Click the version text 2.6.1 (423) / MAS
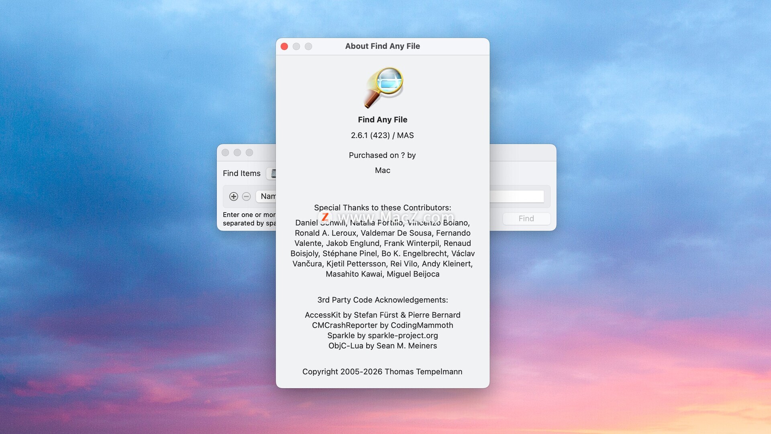This screenshot has width=771, height=434. (382, 135)
